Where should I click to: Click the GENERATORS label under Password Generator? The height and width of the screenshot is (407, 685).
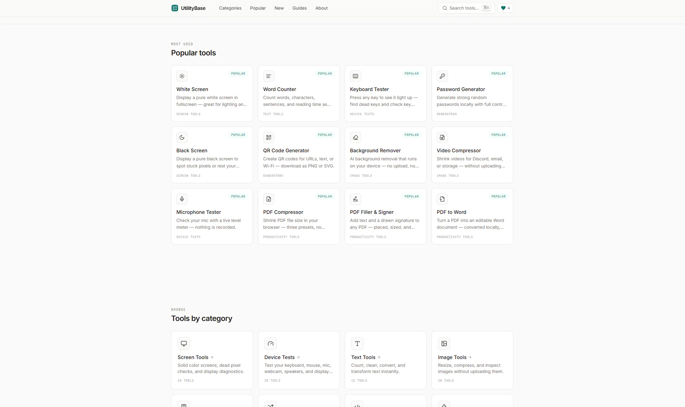[447, 114]
